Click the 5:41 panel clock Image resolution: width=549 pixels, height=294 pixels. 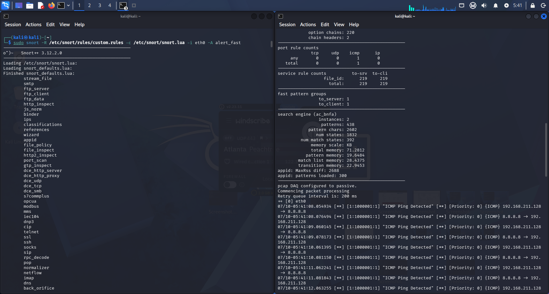pos(518,5)
